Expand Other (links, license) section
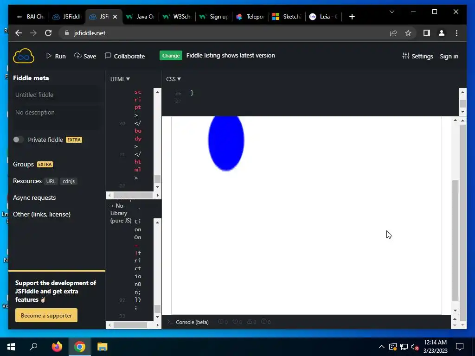This screenshot has height=356, width=475. [x=41, y=214]
